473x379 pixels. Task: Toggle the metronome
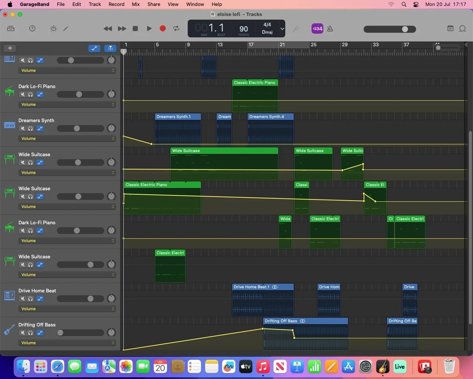coord(330,28)
